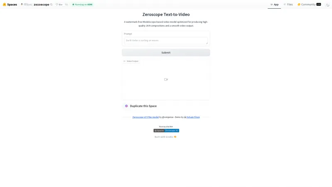The height and width of the screenshot is (187, 332).
Task: Focus the Prompt text input
Action: pyautogui.click(x=166, y=40)
